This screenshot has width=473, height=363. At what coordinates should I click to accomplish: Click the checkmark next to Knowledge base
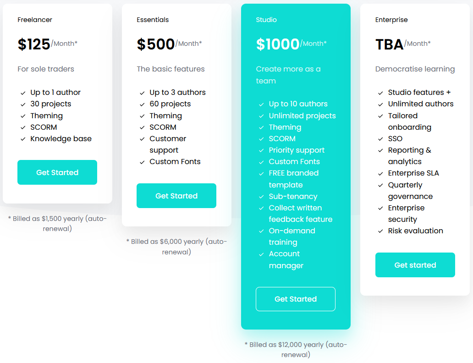23,138
